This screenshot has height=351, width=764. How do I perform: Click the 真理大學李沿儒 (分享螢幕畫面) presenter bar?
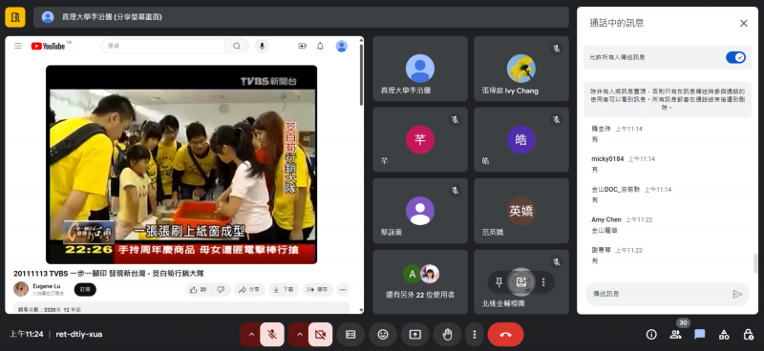point(301,17)
